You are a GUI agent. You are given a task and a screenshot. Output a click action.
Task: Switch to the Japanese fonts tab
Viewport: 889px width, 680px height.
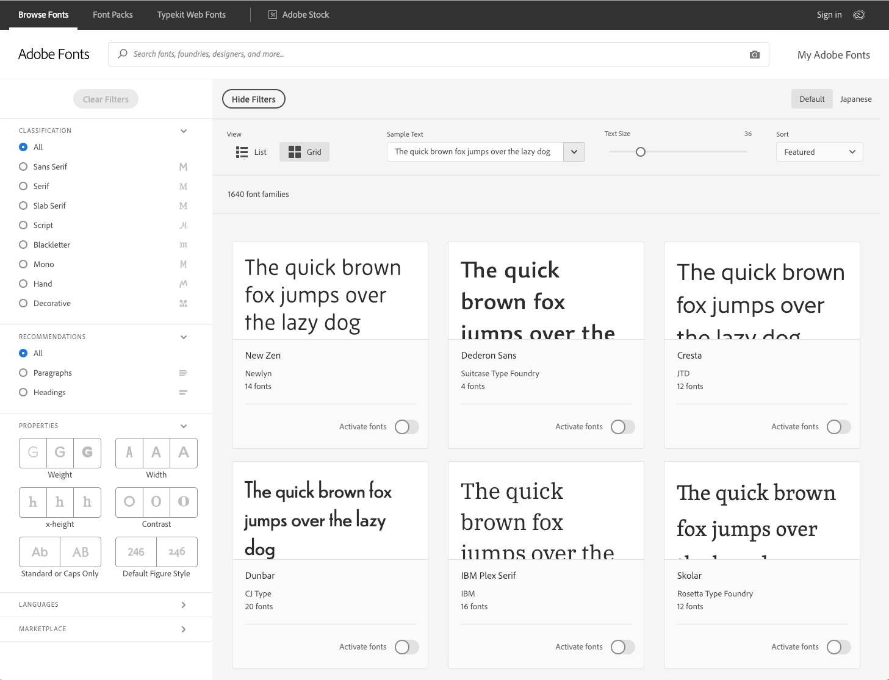tap(855, 99)
